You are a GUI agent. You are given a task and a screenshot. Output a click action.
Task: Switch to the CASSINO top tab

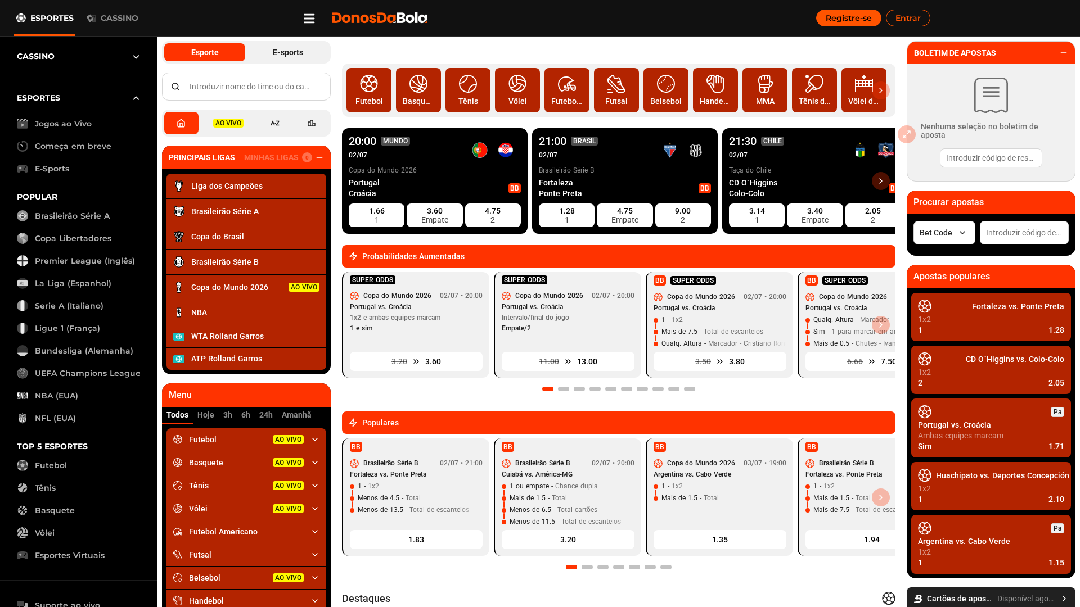tap(112, 18)
